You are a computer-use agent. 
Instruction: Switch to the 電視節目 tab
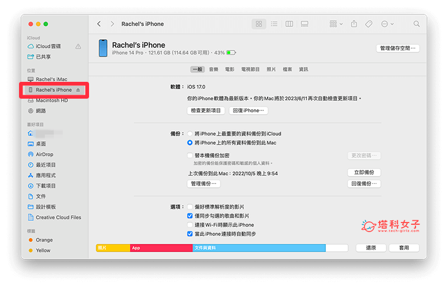[250, 70]
